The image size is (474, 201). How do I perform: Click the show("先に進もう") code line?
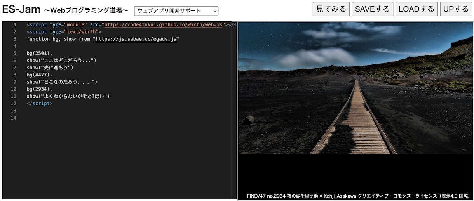pos(50,68)
